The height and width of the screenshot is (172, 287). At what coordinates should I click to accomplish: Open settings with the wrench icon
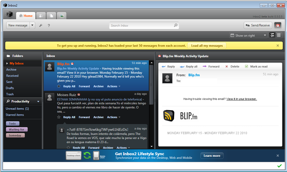[x=41, y=25]
